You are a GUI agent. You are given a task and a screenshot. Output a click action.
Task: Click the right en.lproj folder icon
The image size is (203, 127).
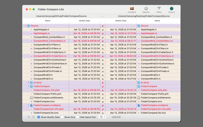[139, 83]
